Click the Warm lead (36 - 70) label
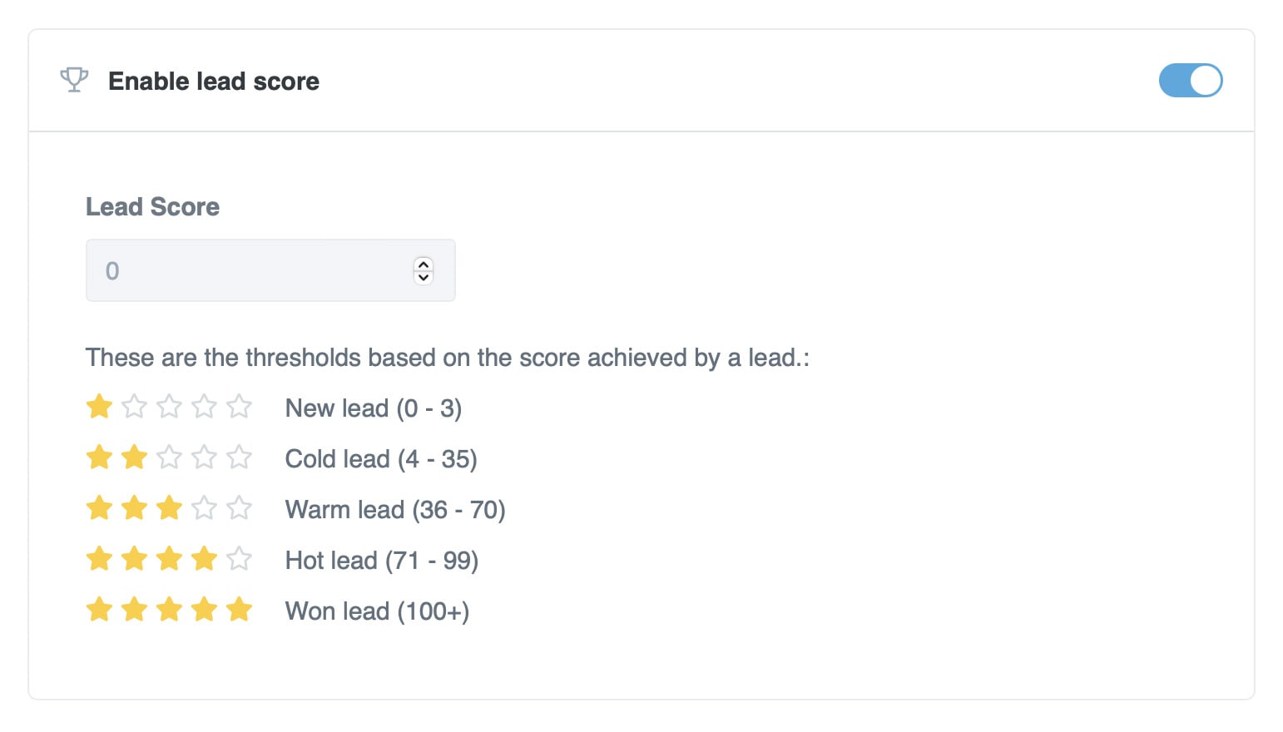1283x732 pixels. point(394,510)
